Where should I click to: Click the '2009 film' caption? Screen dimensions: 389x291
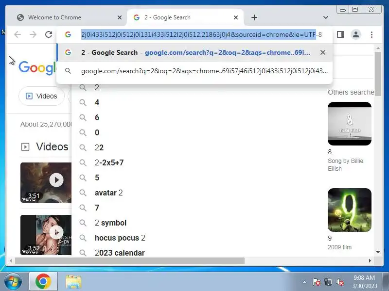pos(339,247)
